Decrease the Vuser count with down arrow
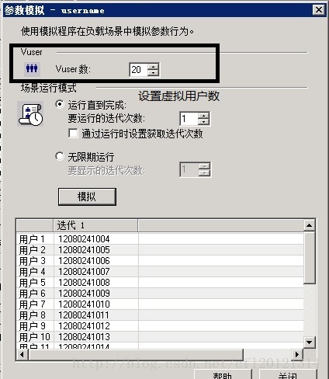Screen dimensions: 329x379 (x=153, y=73)
